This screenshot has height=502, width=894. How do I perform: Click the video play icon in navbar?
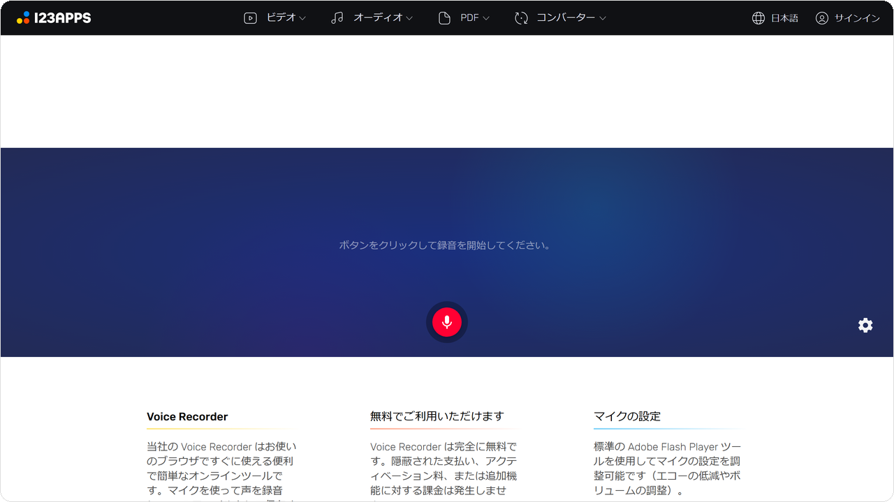pos(250,18)
